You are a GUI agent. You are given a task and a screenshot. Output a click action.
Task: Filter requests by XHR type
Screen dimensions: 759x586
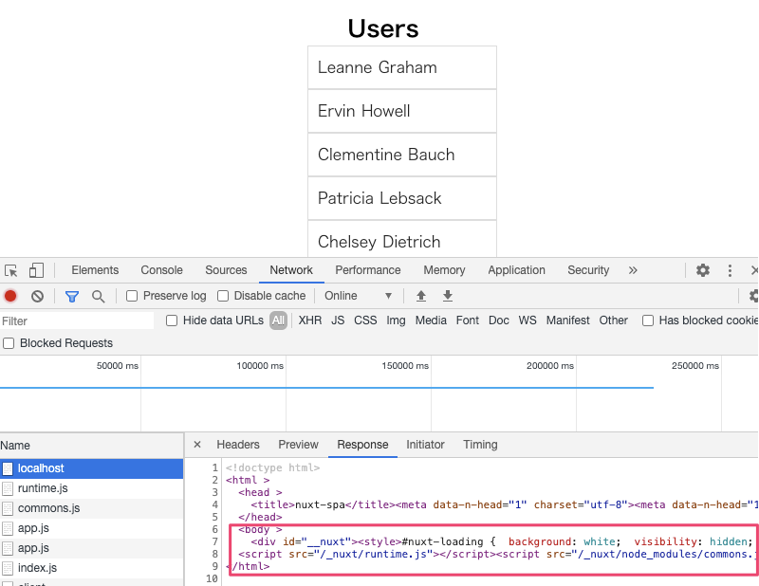point(309,320)
